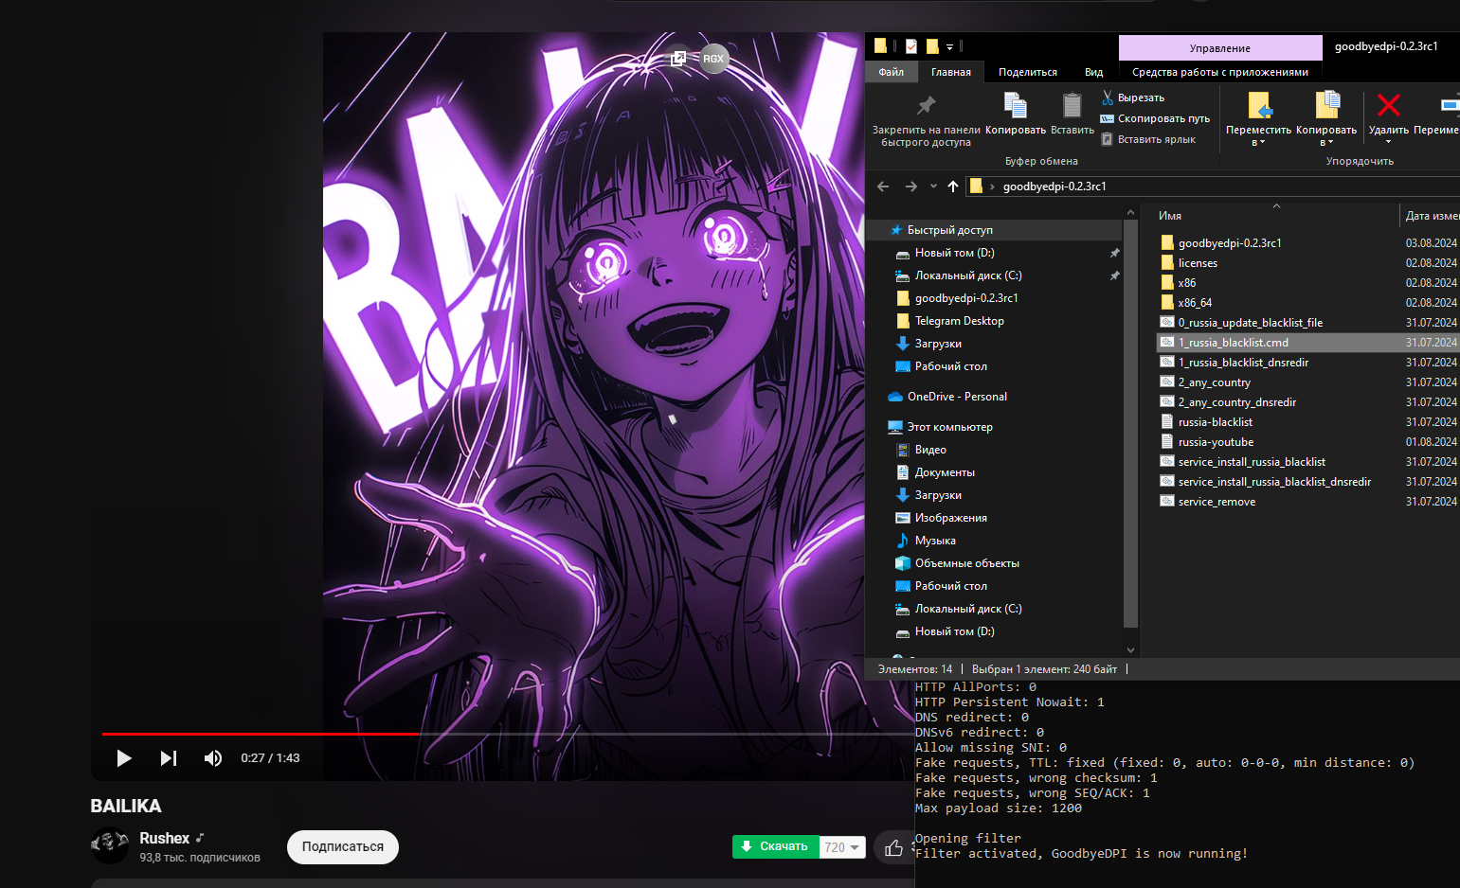
Task: Click the green Скачать download button
Action: pos(775,846)
